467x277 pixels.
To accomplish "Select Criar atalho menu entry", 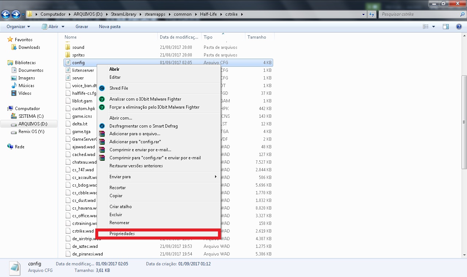I will pyautogui.click(x=158, y=207).
